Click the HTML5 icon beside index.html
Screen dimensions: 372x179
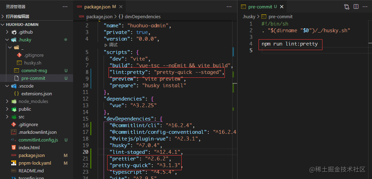pos(14,147)
